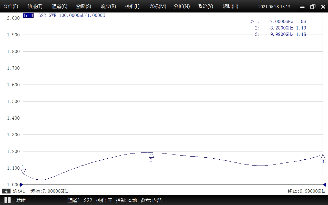Toggle calibration status 校准: 开
The image size is (328, 205).
pyautogui.click(x=104, y=200)
